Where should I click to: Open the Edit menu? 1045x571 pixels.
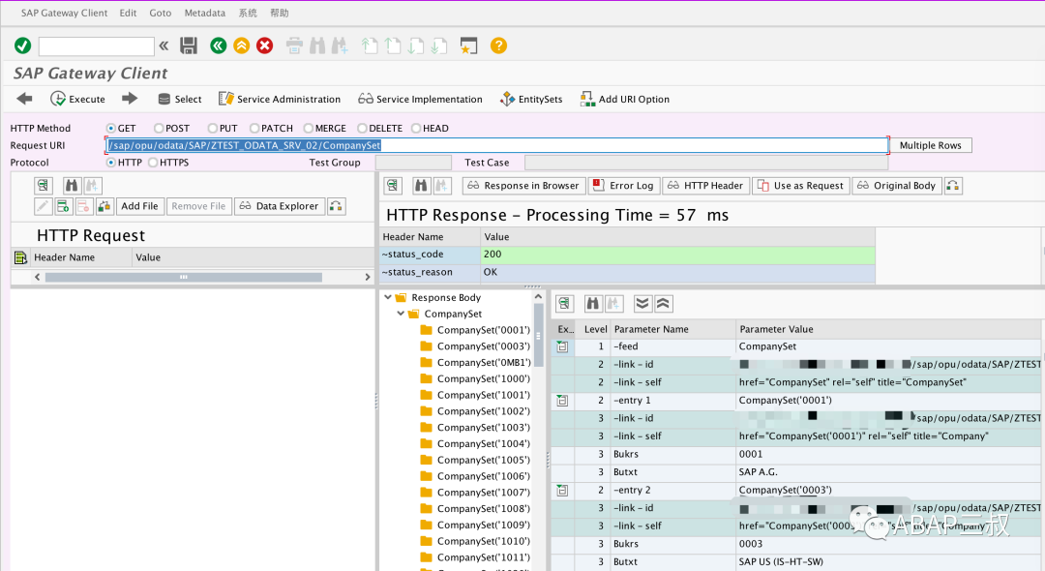click(128, 13)
